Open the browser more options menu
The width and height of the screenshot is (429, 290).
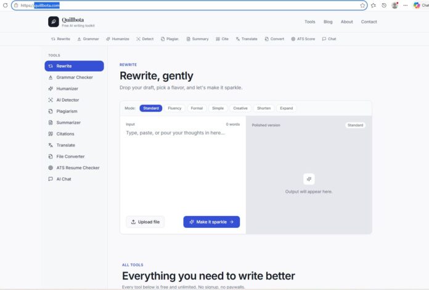coord(406,5)
